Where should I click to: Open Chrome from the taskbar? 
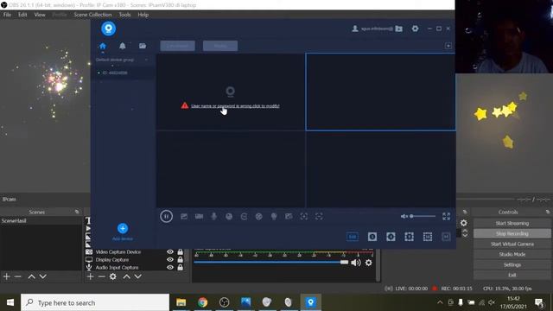click(x=202, y=302)
